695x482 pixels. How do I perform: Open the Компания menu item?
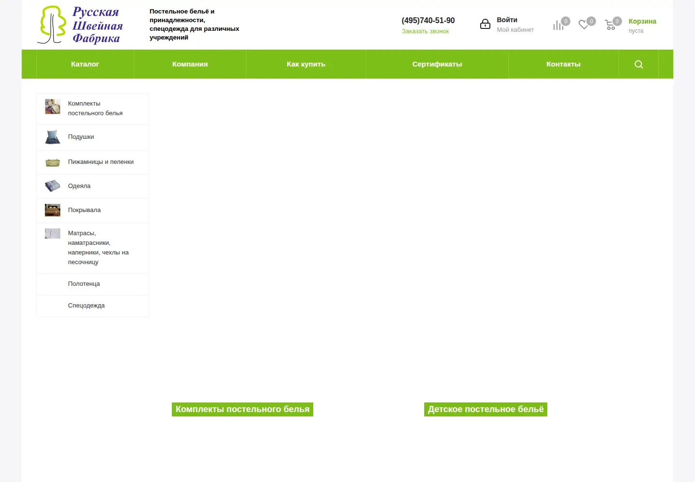pyautogui.click(x=190, y=64)
